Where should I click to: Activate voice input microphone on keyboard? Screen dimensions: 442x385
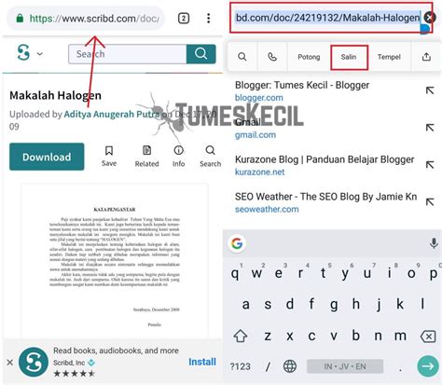[434, 243]
